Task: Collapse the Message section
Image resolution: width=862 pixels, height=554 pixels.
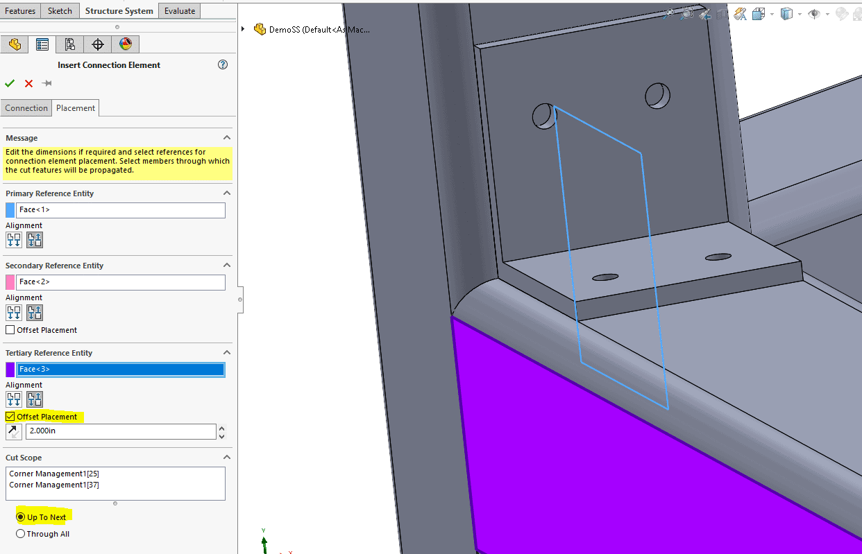Action: click(226, 138)
